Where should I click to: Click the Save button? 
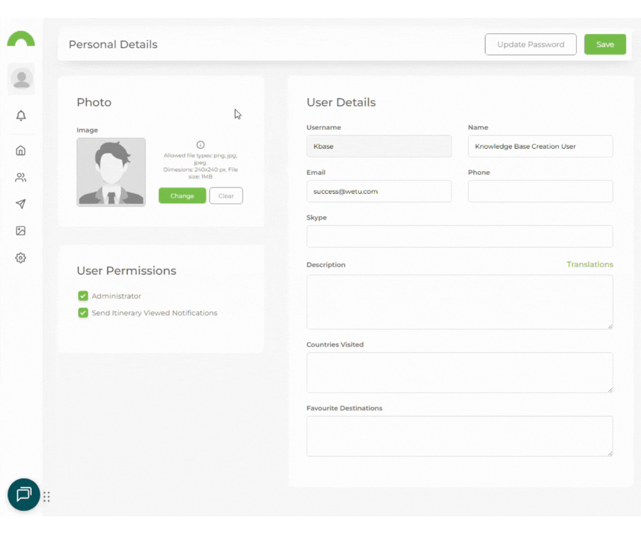pyautogui.click(x=605, y=44)
